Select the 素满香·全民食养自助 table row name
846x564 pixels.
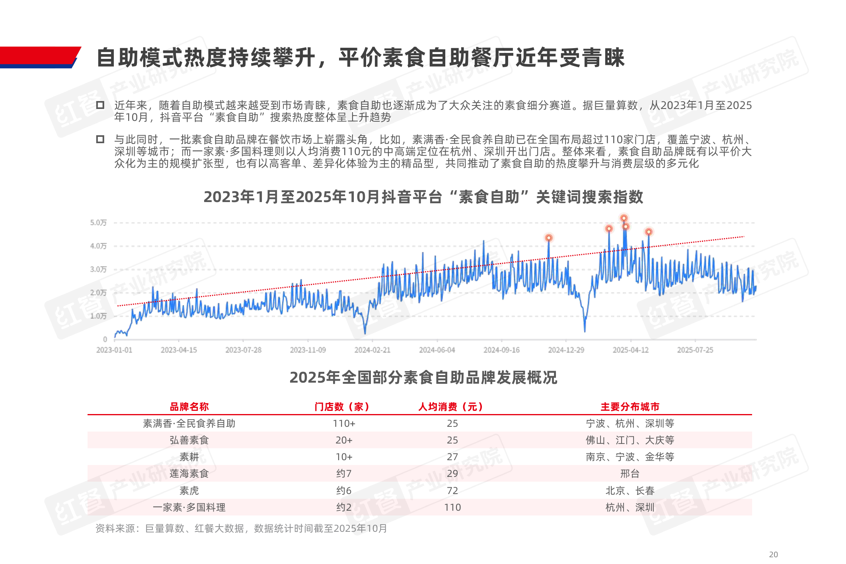click(189, 423)
